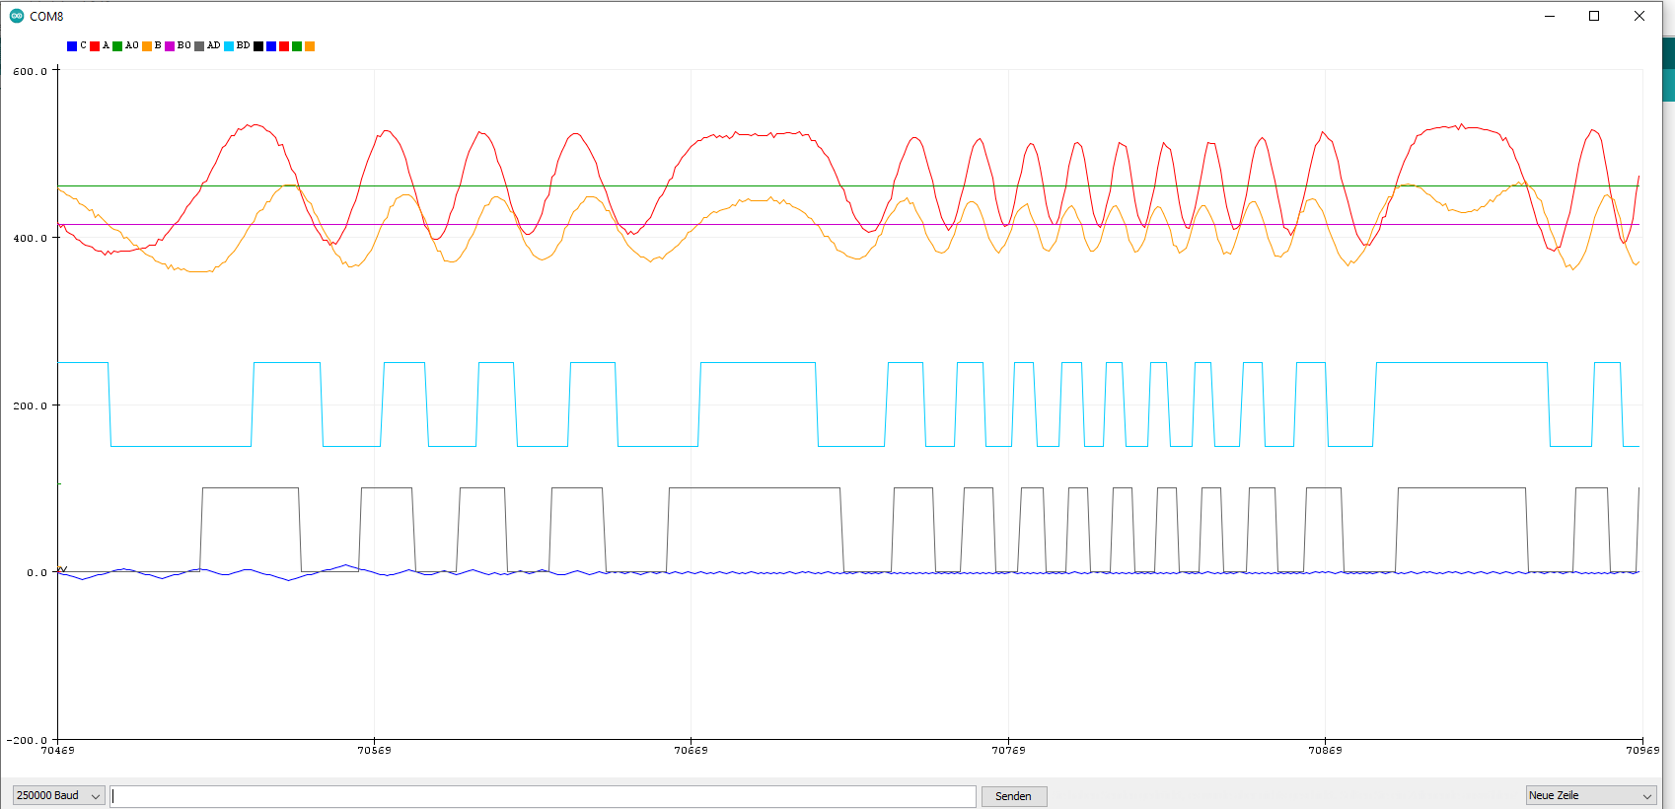
Task: Click the blue legend swatch for series C
Action: 72,46
